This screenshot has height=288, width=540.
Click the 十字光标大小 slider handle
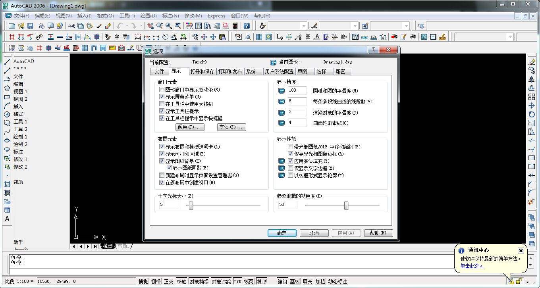191,205
